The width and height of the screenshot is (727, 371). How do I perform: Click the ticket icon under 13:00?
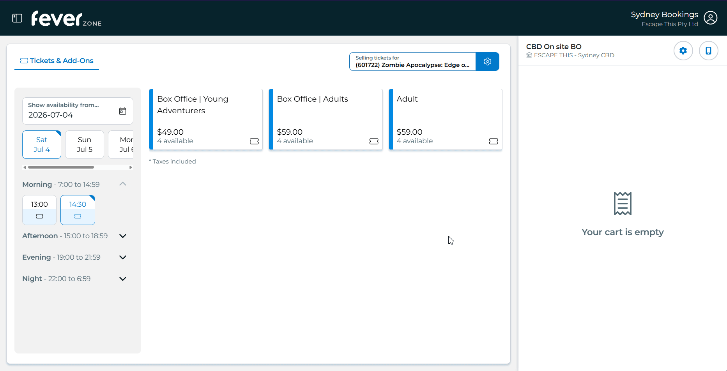[x=39, y=216]
